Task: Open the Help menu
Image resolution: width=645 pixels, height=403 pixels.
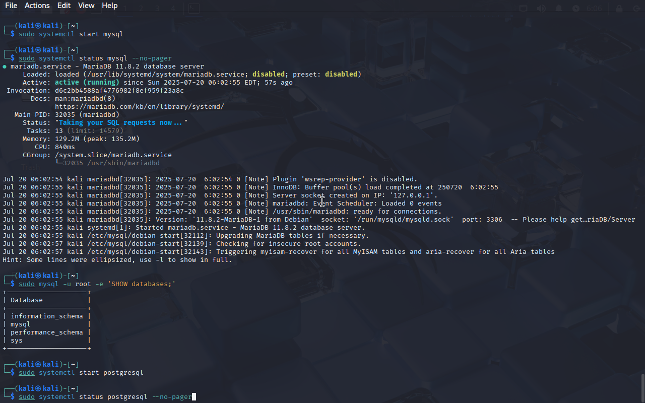Action: [109, 6]
